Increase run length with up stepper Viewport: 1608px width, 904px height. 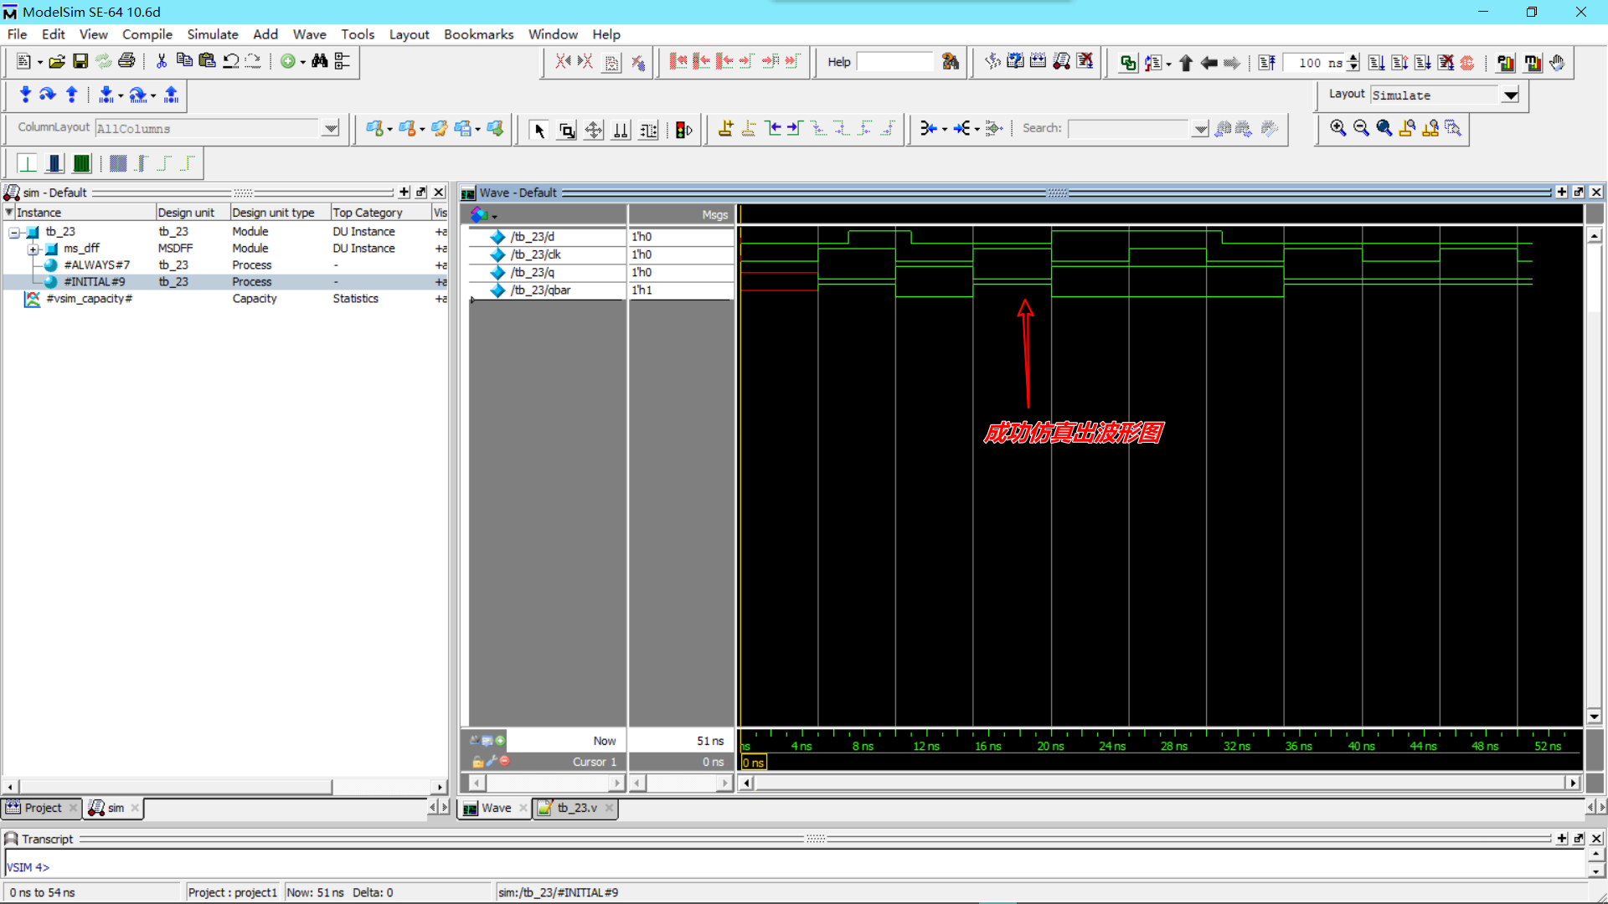tap(1353, 58)
